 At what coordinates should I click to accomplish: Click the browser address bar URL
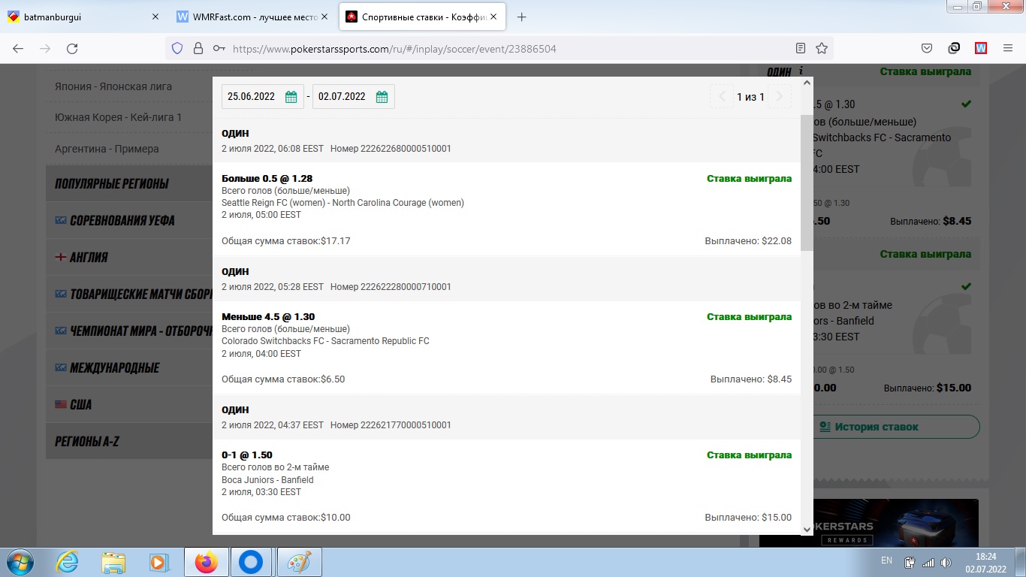coord(394,49)
